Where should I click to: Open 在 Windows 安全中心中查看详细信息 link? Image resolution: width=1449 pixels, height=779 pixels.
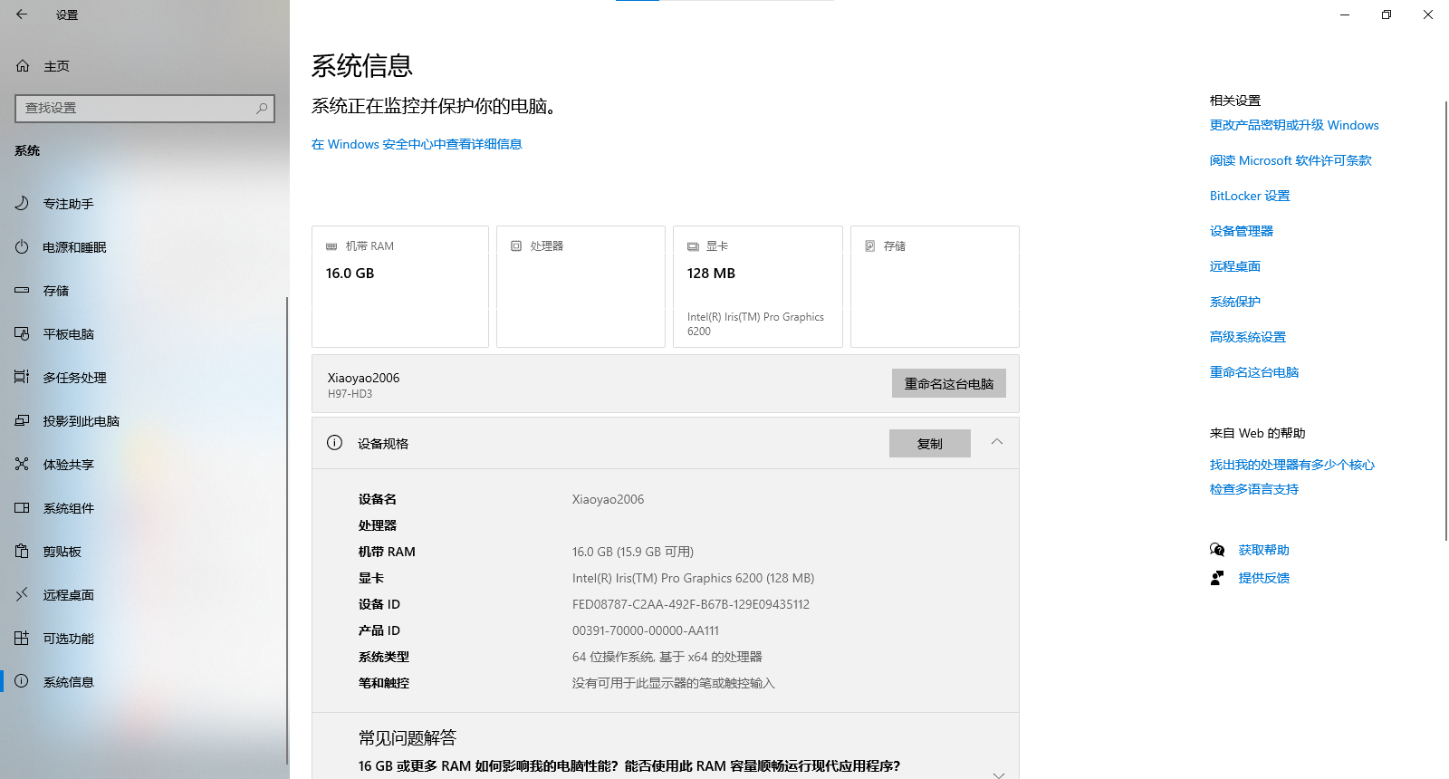pos(417,144)
